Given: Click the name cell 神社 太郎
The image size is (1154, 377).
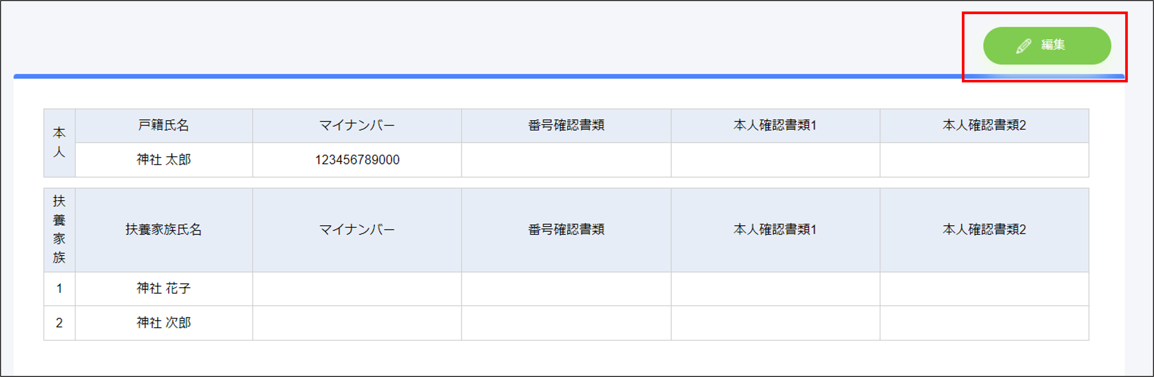Looking at the screenshot, I should coord(164,160).
